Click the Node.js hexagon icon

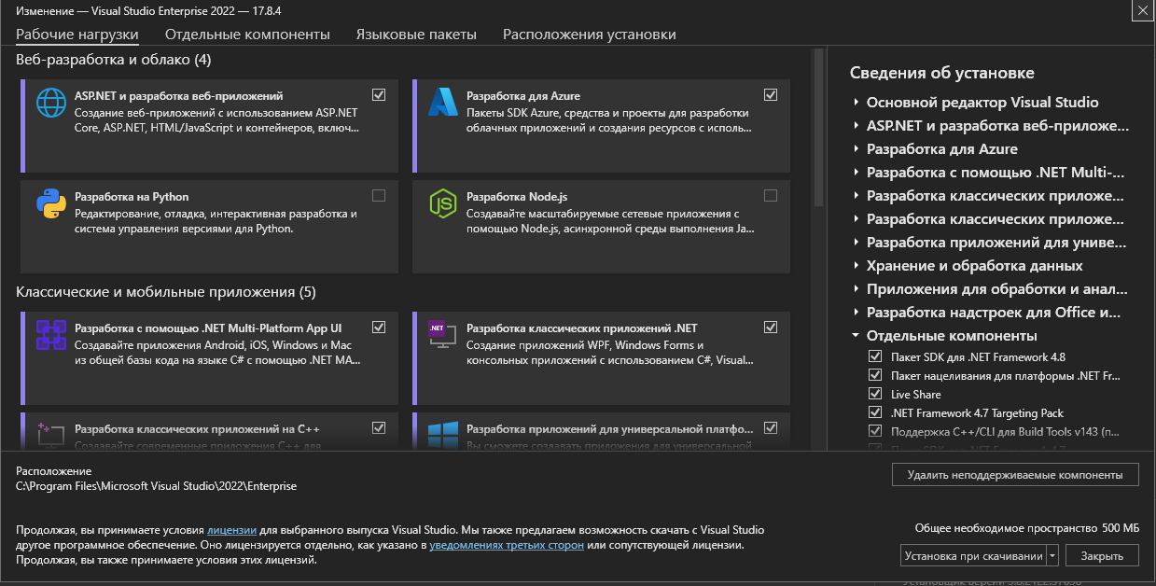441,203
